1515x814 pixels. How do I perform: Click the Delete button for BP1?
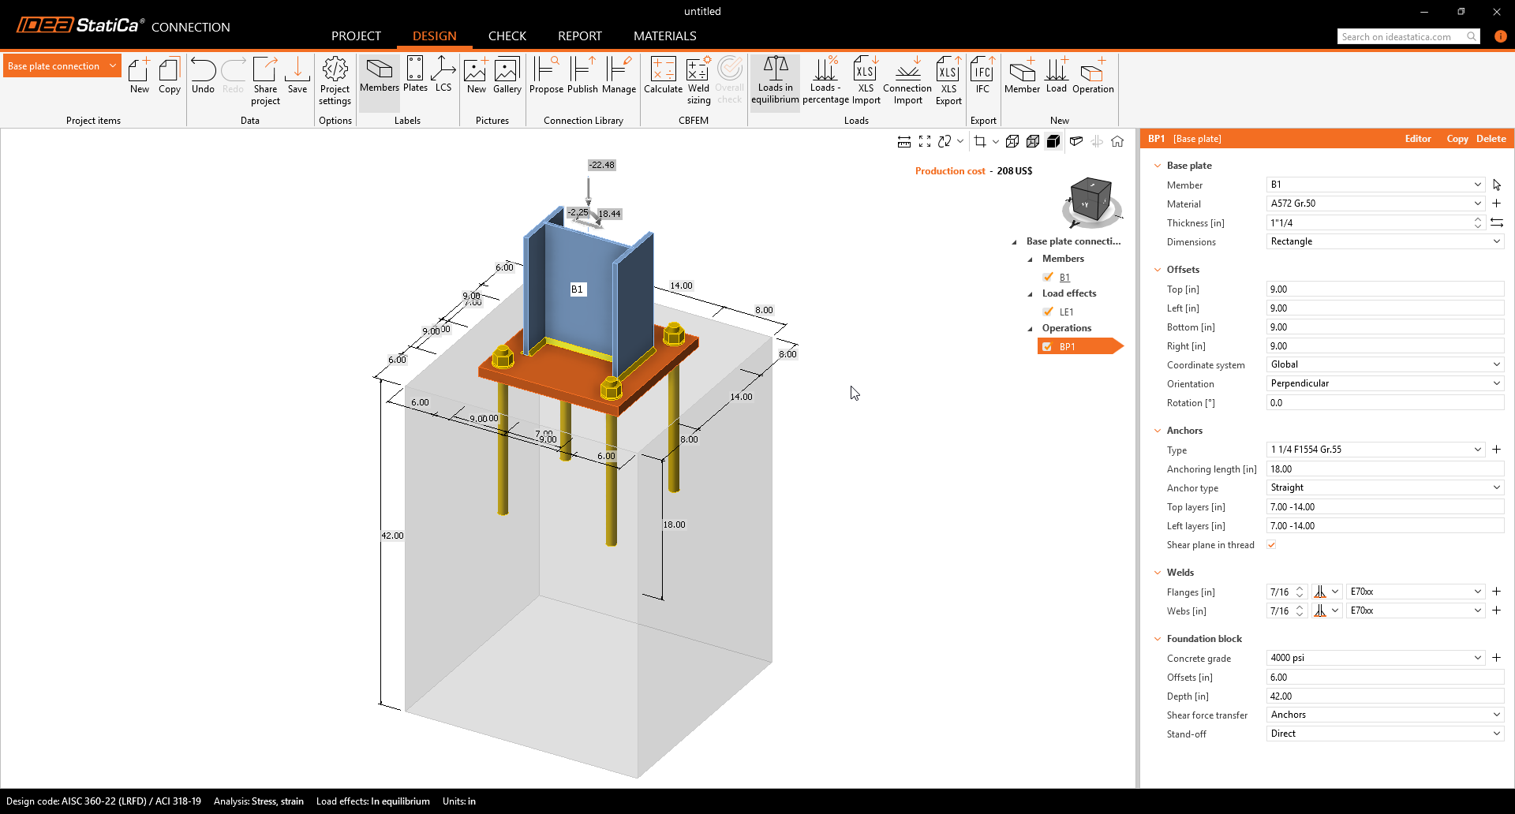(x=1490, y=138)
